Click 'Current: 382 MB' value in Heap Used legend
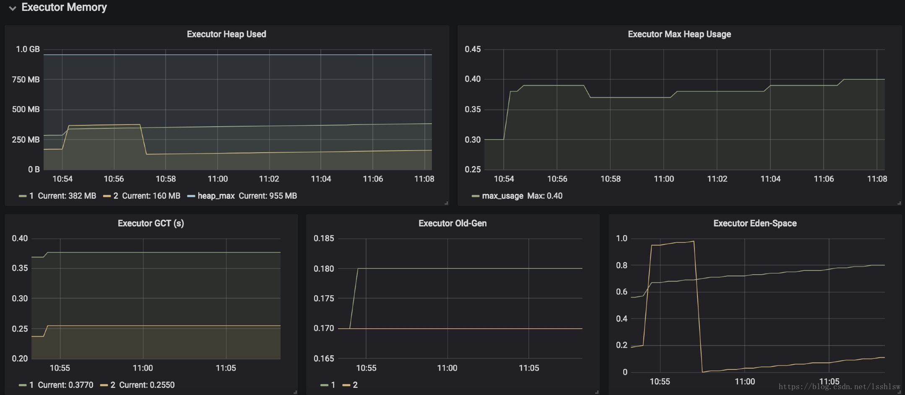The height and width of the screenshot is (395, 905). [x=67, y=196]
